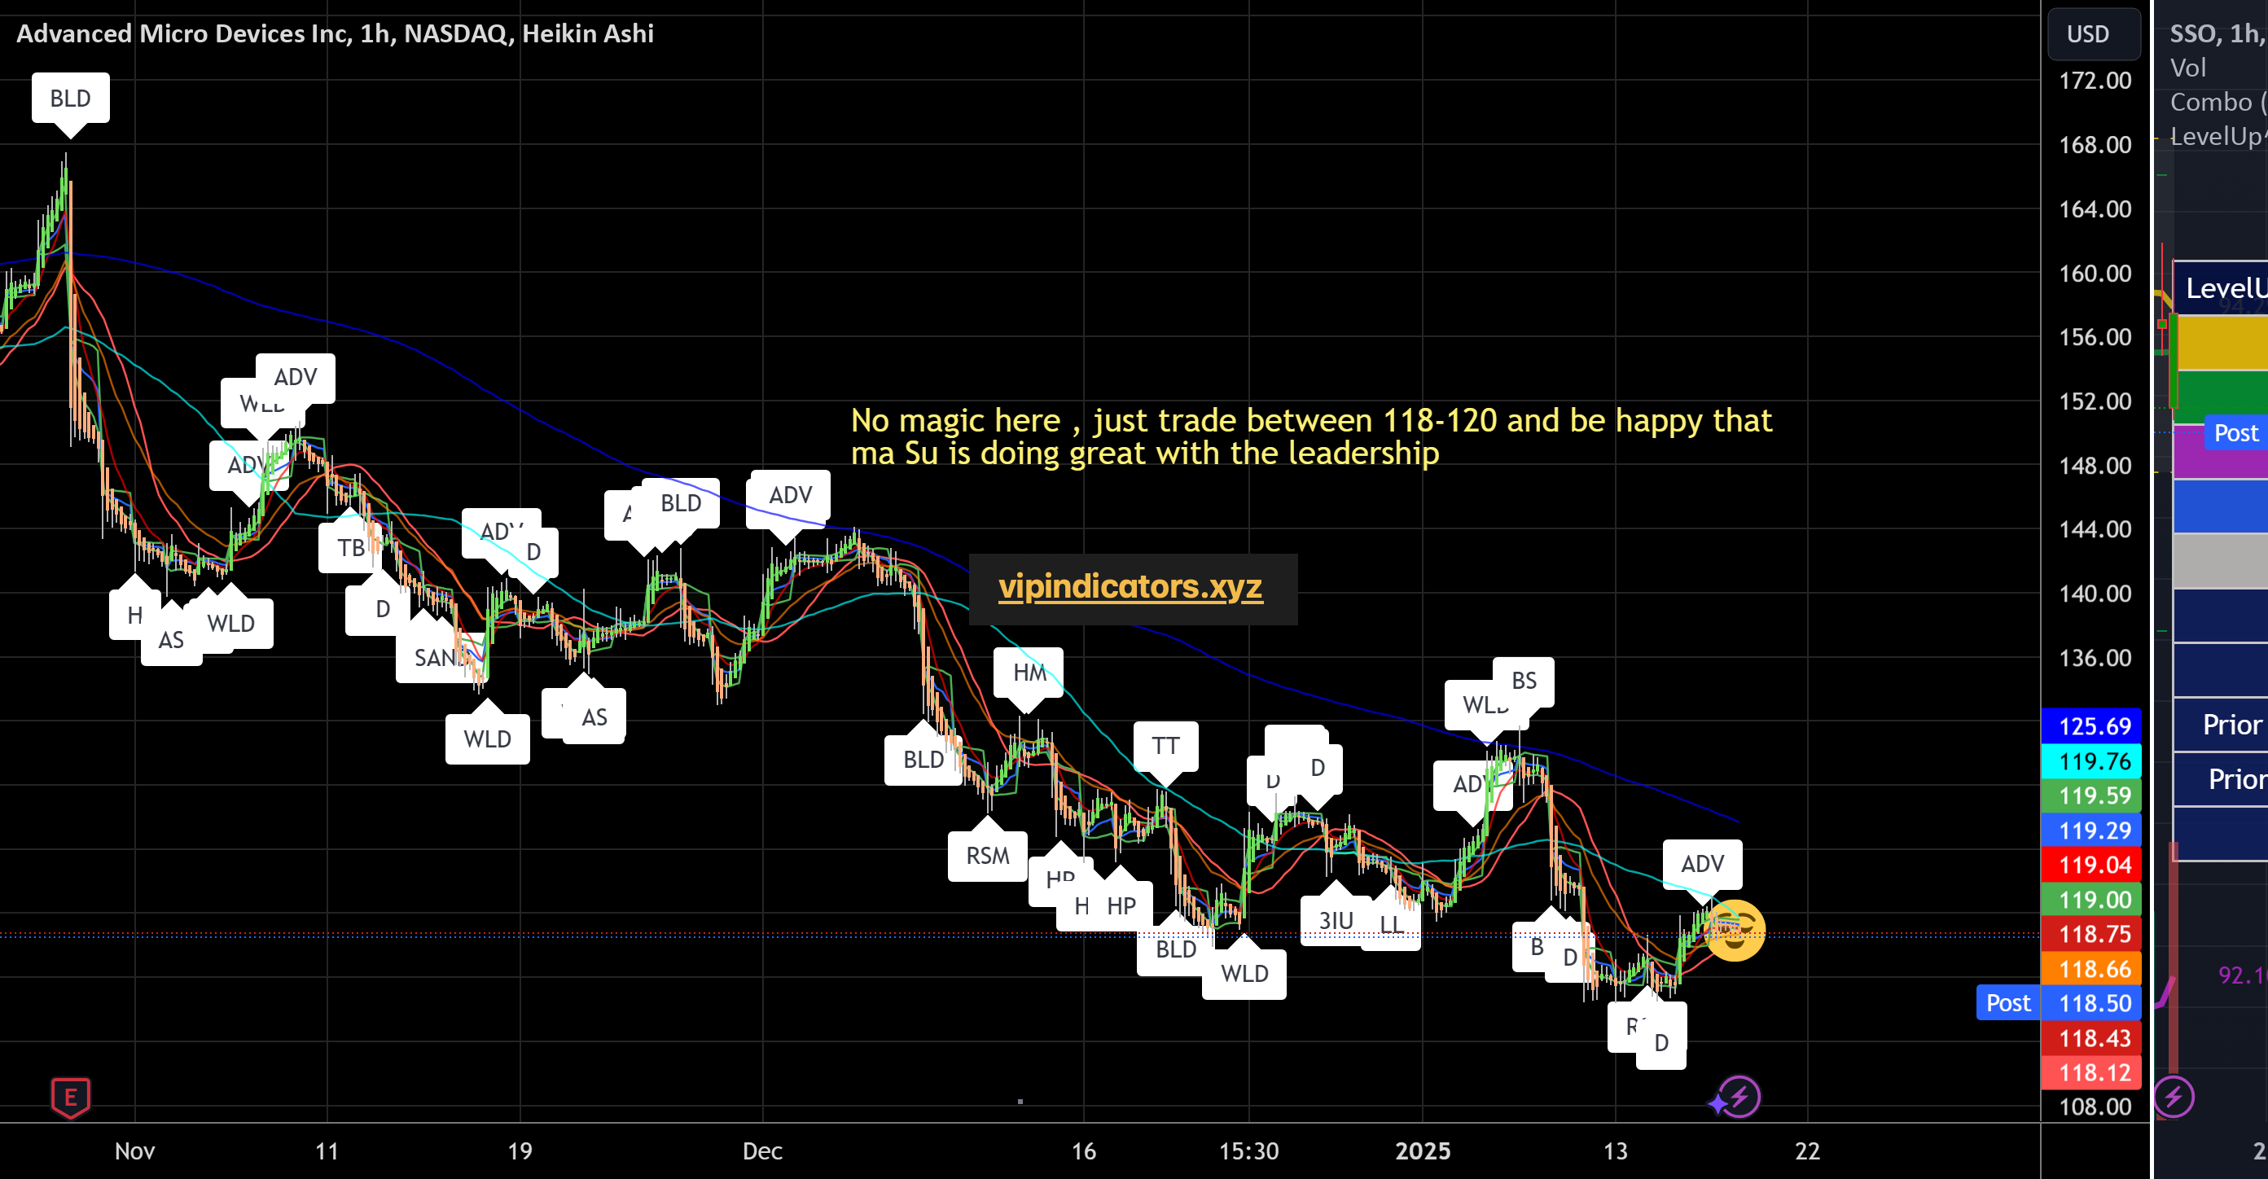Click the Combo indicator label in SSO chart

click(2217, 102)
